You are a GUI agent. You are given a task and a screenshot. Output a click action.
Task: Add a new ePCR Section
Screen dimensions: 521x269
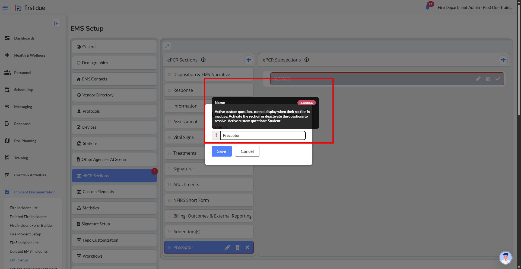(248, 60)
